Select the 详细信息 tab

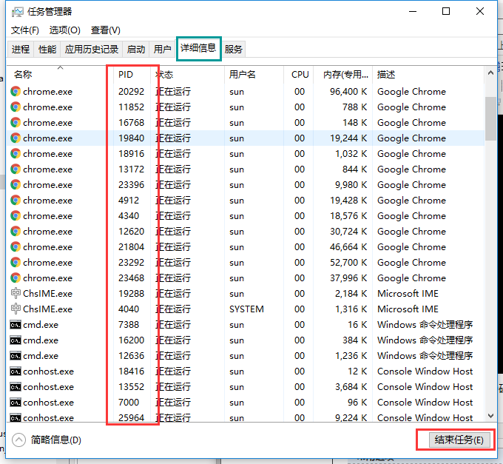coord(198,48)
